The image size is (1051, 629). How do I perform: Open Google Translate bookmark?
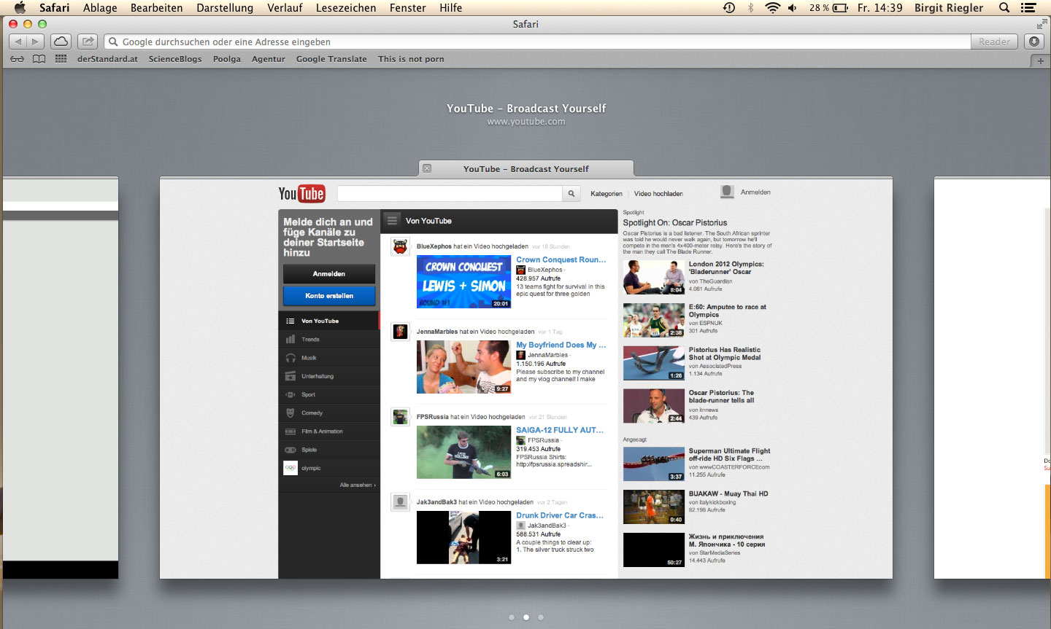tap(331, 59)
